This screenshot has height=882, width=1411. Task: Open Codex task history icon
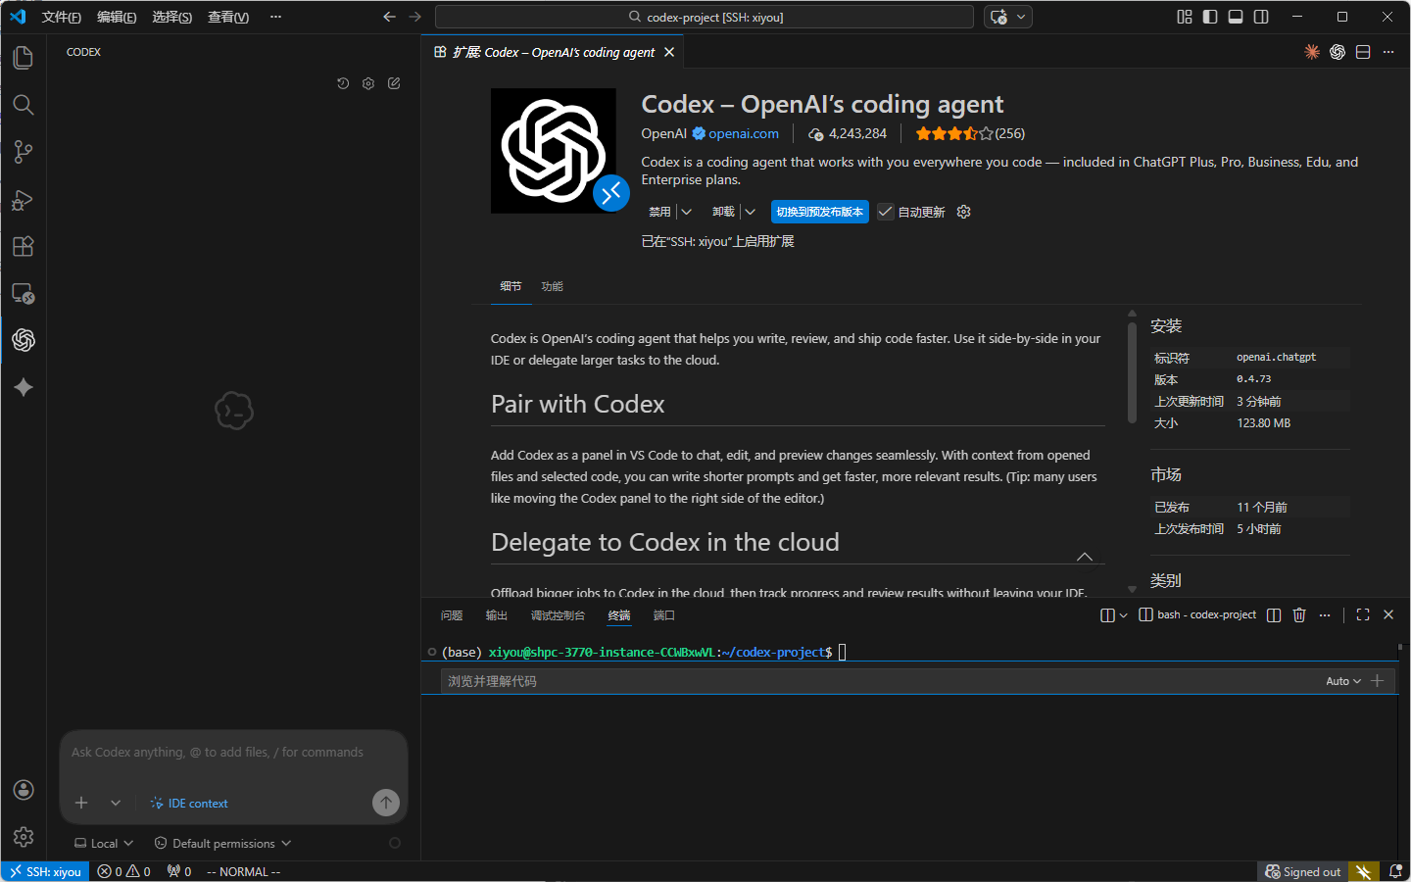click(x=343, y=83)
